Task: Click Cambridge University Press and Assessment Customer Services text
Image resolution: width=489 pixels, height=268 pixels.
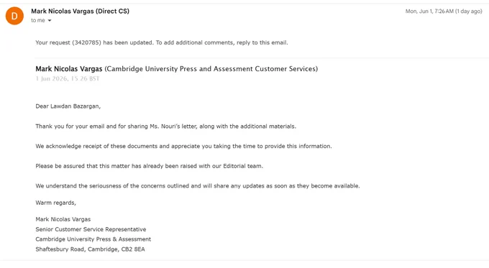Action: pyautogui.click(x=211, y=68)
